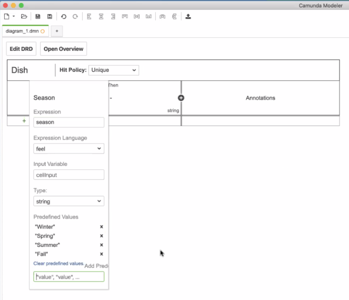Save the diagram as a new file
Image resolution: width=349 pixels, height=300 pixels.
[50, 16]
